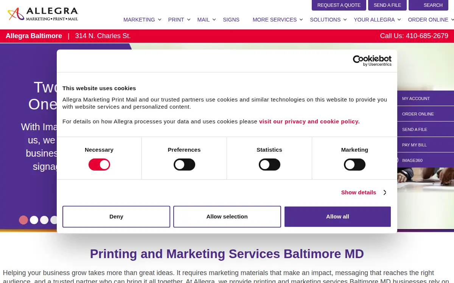This screenshot has width=454, height=283.
Task: Click the Printing and Marketing Services heading
Action: point(227,254)
